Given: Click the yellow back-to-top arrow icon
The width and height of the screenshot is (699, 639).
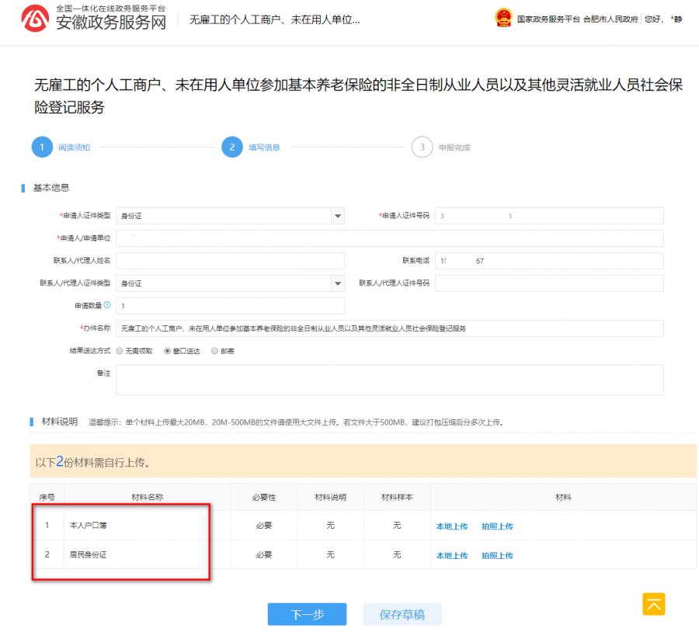Looking at the screenshot, I should click(x=654, y=604).
